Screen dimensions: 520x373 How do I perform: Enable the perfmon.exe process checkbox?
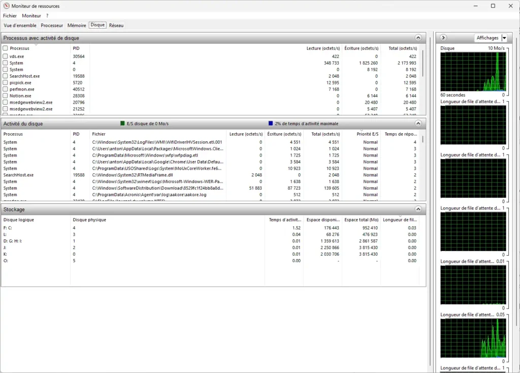[x=5, y=89]
